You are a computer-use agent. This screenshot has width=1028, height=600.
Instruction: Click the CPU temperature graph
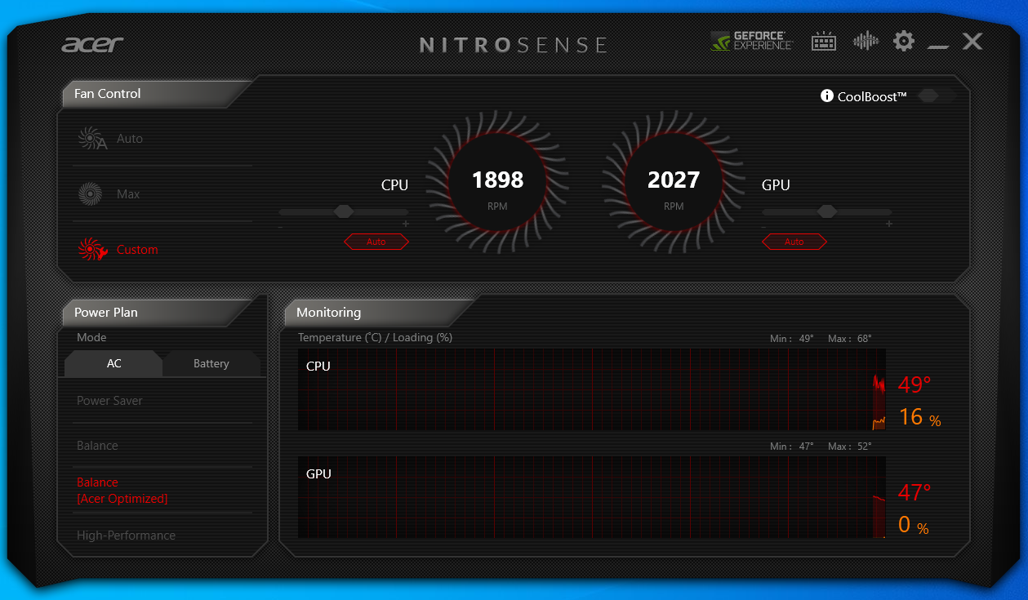coord(592,389)
